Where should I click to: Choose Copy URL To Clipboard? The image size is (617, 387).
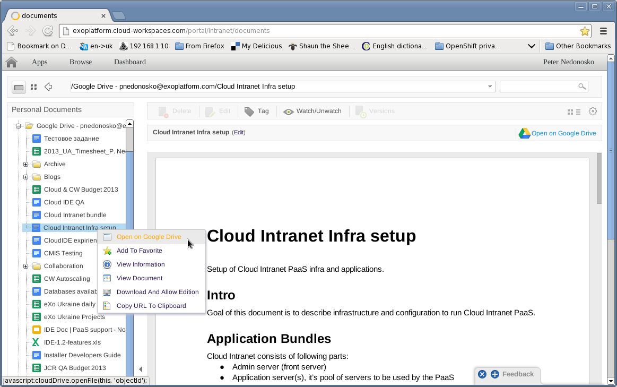152,305
